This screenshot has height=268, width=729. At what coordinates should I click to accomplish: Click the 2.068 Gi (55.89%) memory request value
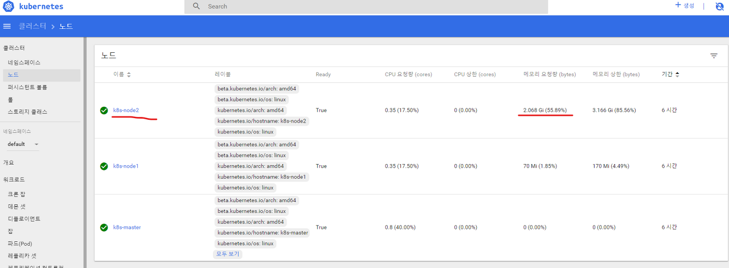(545, 110)
